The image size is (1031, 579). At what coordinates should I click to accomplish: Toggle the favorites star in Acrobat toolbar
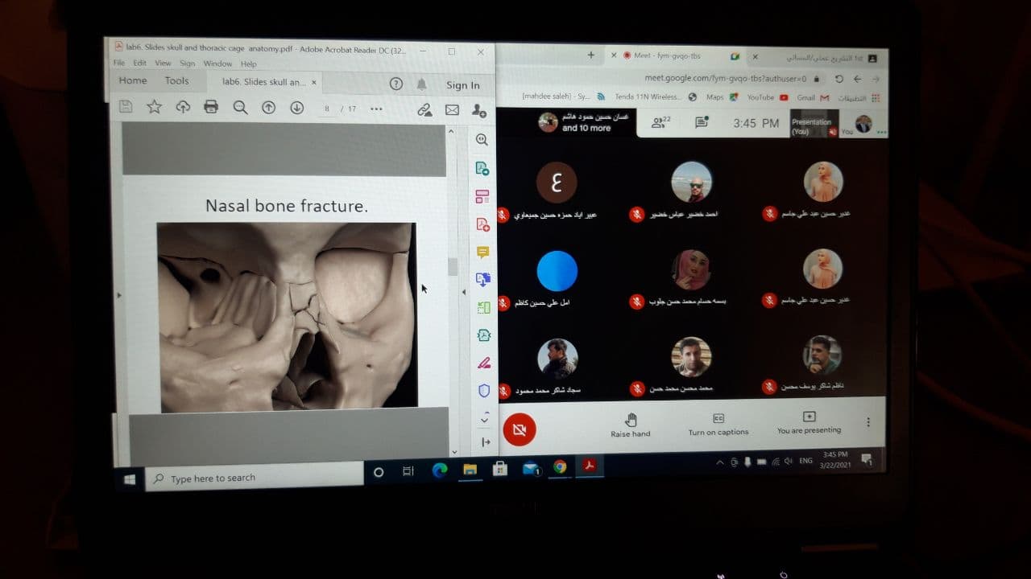153,107
